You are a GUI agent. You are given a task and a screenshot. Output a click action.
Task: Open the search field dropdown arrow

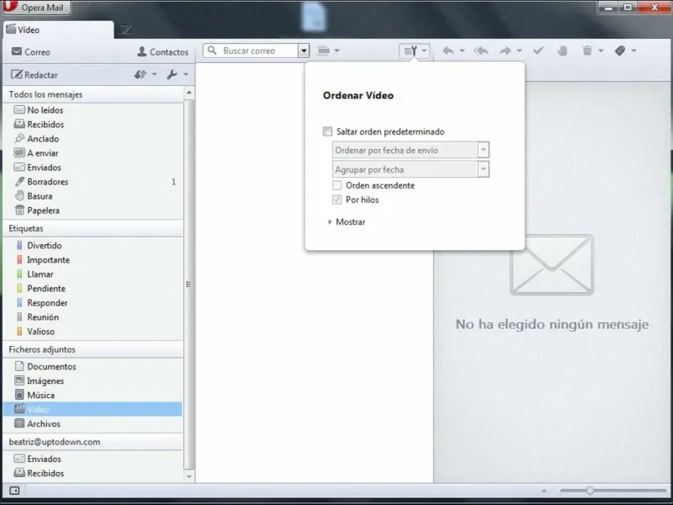(x=304, y=50)
